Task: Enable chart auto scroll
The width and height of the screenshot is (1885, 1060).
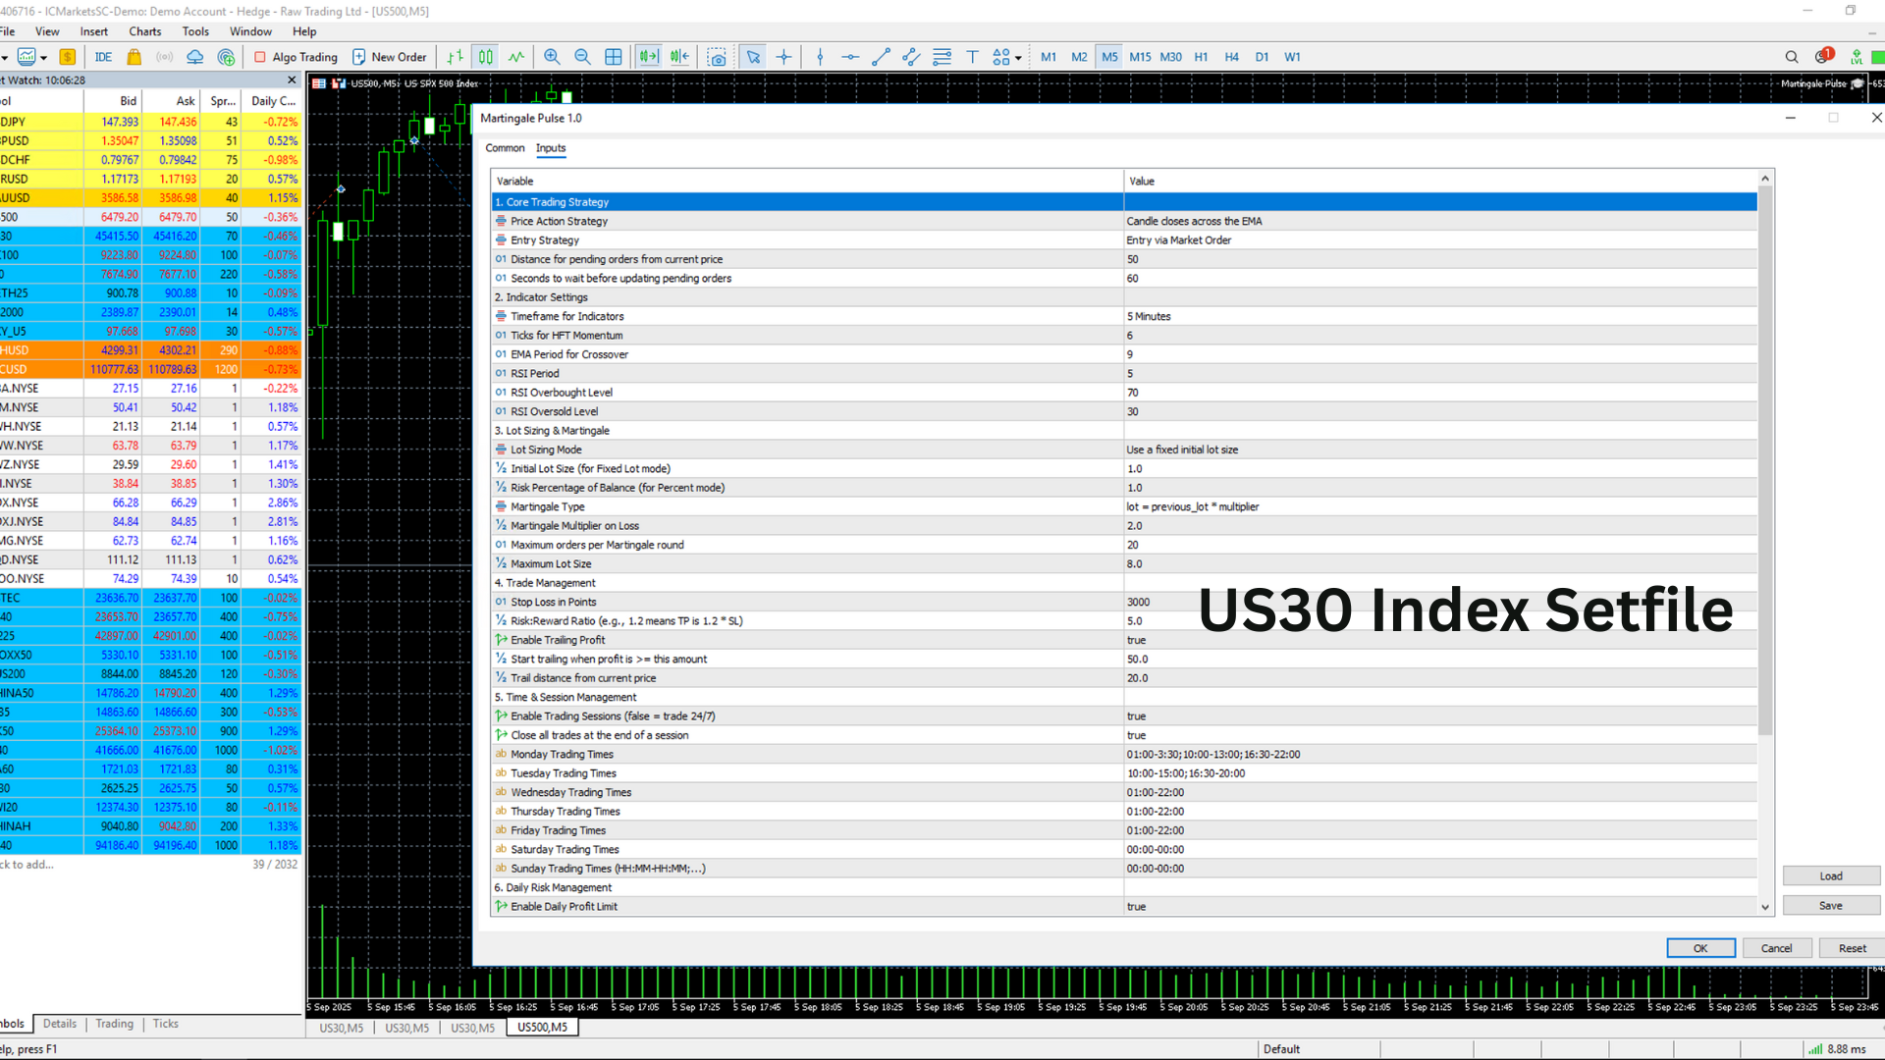Action: 649,56
